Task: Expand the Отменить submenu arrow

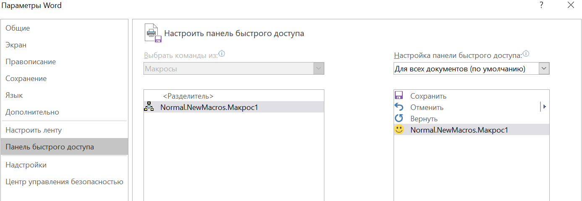Action: coord(544,107)
